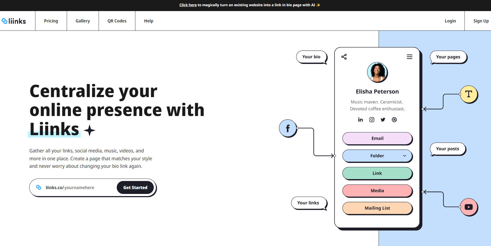The width and height of the screenshot is (491, 246).
Task: Click the share icon on phone mockup
Action: (344, 57)
